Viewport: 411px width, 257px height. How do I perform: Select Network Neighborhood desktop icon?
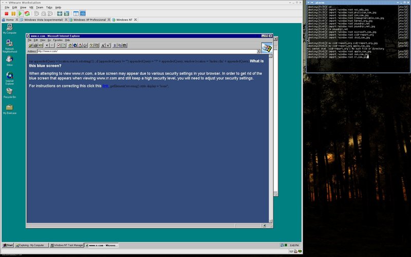[10, 46]
